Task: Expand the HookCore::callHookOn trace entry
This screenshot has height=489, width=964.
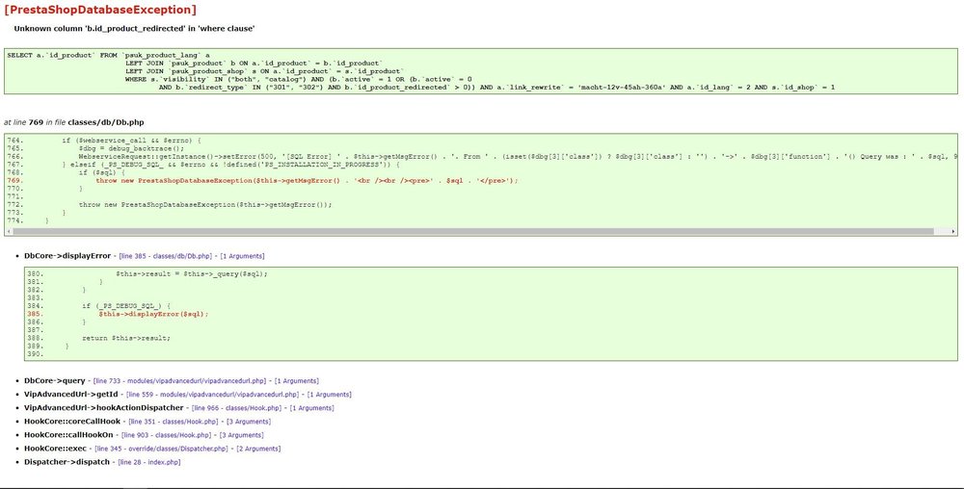Action: [x=68, y=435]
